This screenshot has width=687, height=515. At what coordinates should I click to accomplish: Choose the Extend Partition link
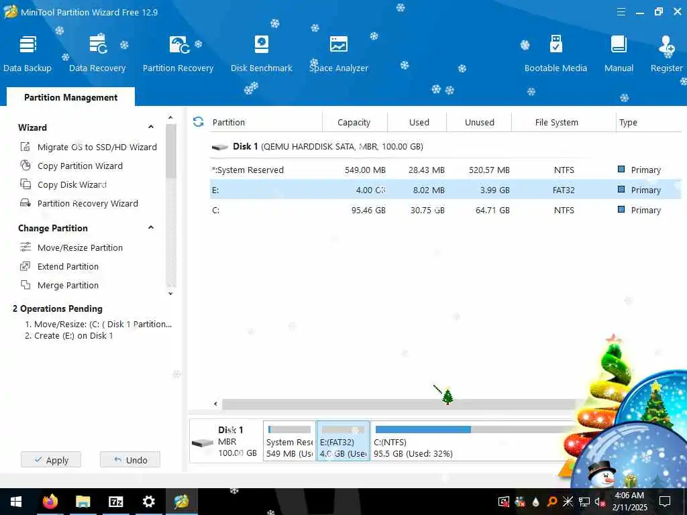[x=68, y=267]
